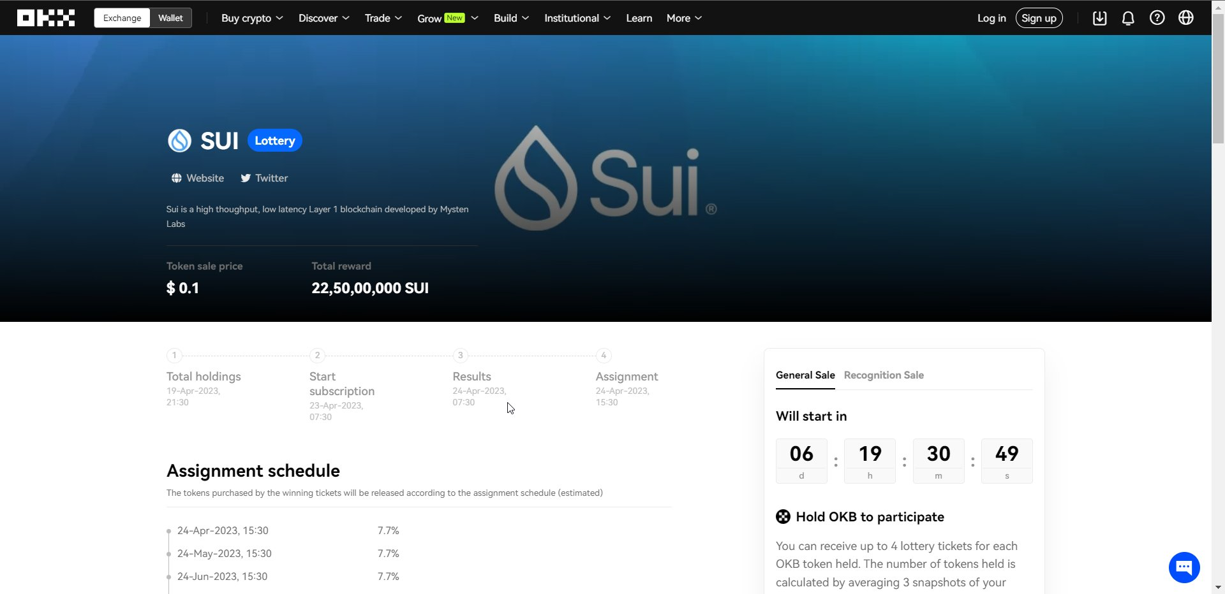
Task: Switch to Exchange mode
Action: pos(122,18)
